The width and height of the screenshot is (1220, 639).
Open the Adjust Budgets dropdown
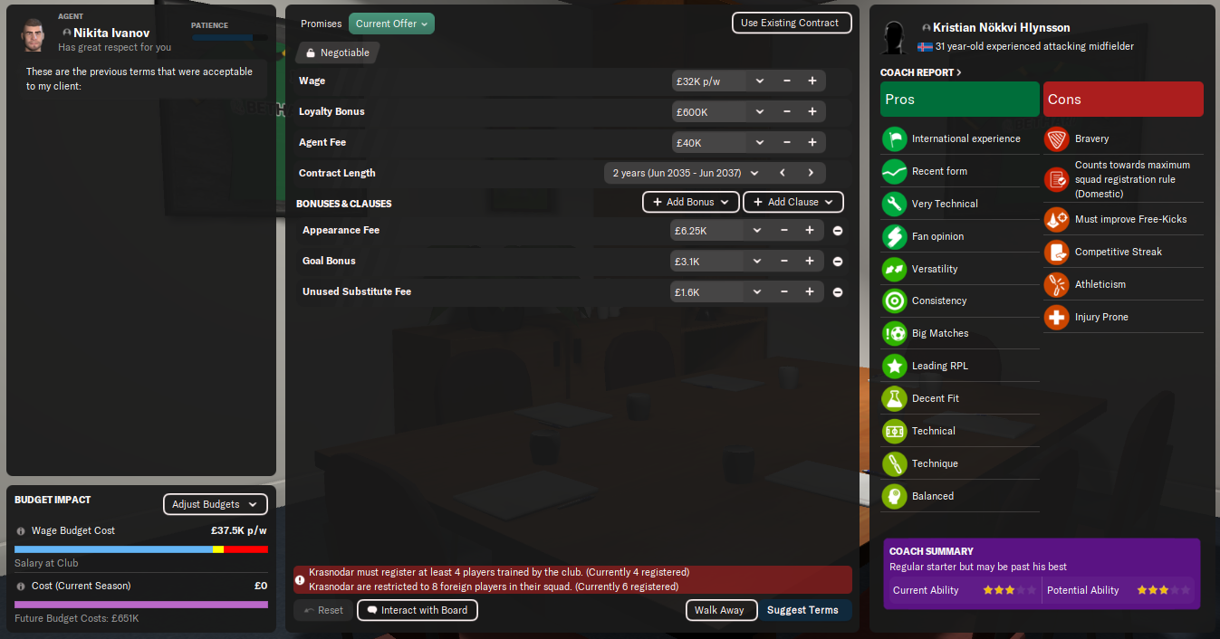pos(216,504)
